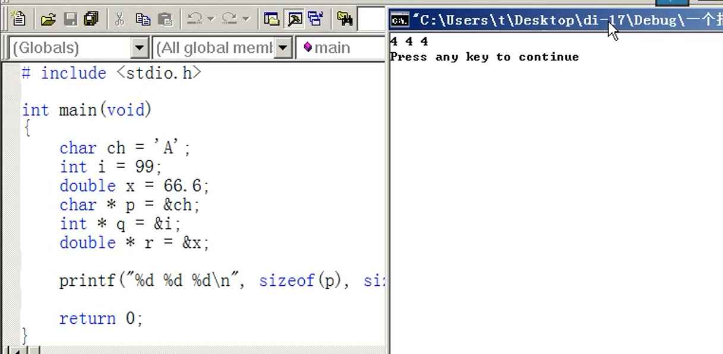Undo the last edit
Viewport: 723px width, 354px height.
pyautogui.click(x=194, y=20)
